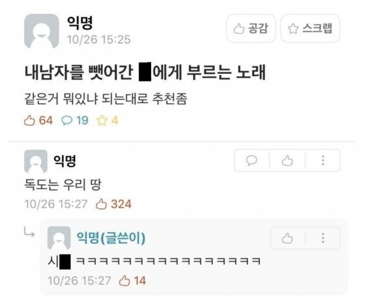This screenshot has height=296, width=365.
Task: Click the post title text
Action: (145, 73)
